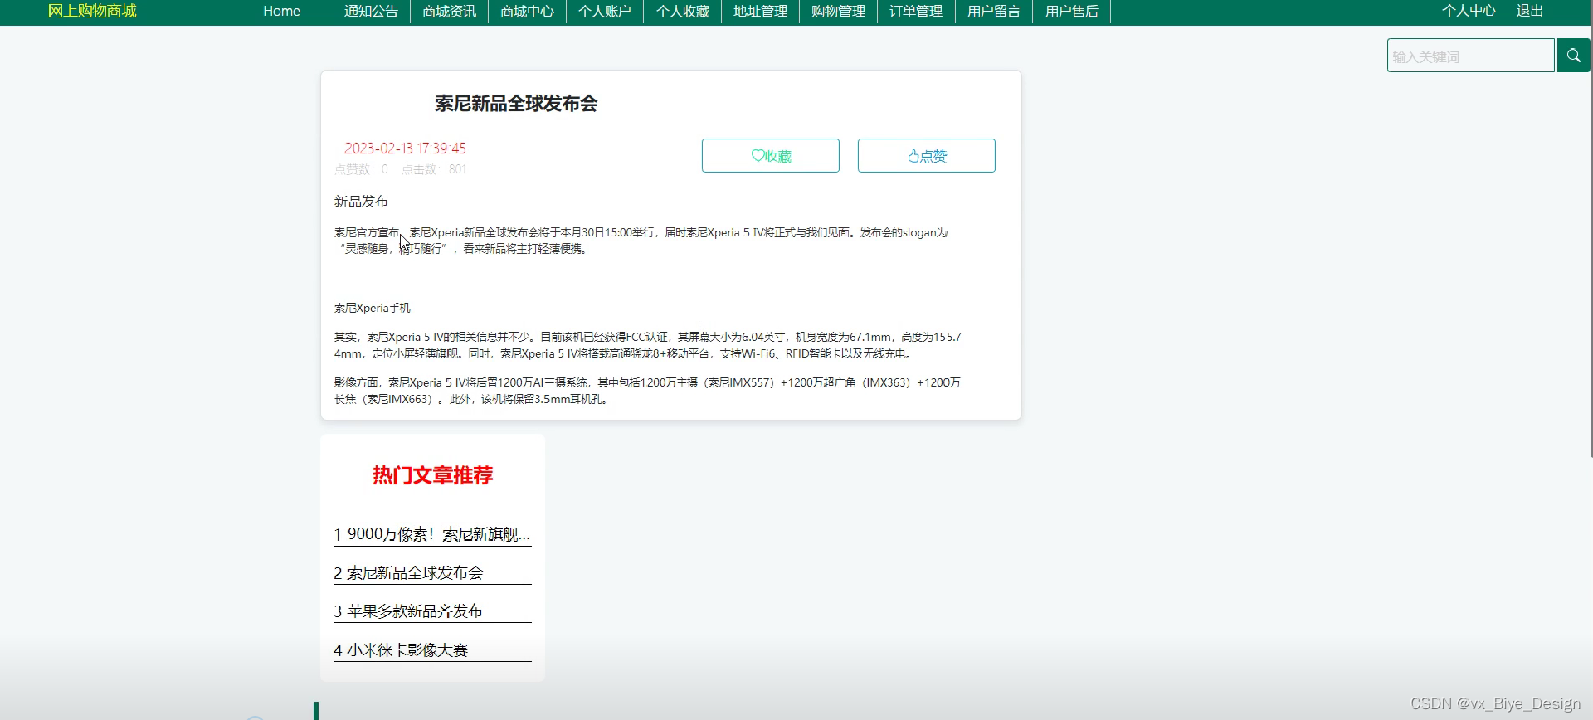Open the 商城资讯 menu item
Screen dimensions: 1593x720
(x=449, y=11)
